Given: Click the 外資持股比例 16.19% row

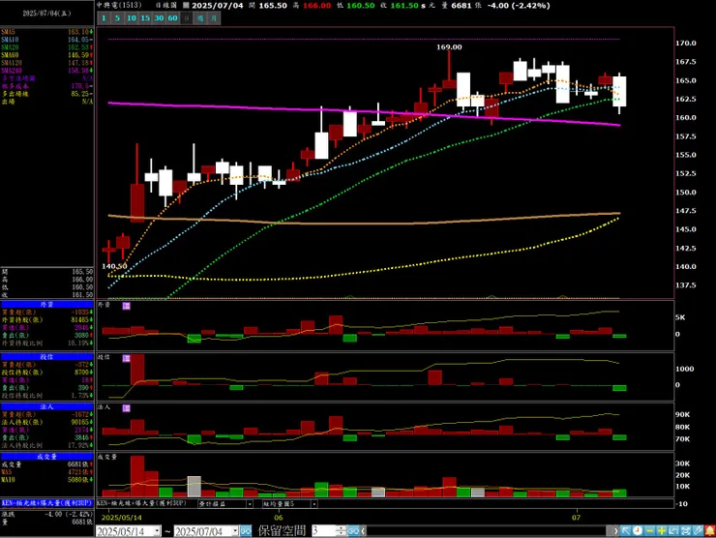Looking at the screenshot, I should [x=47, y=343].
